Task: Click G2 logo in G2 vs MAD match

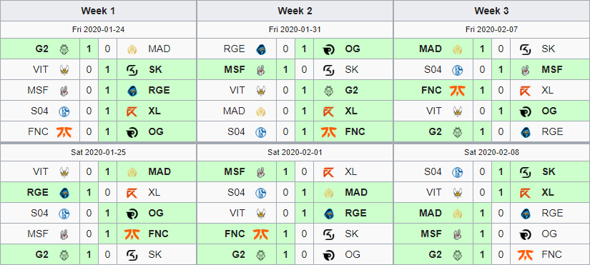Action: [64, 49]
